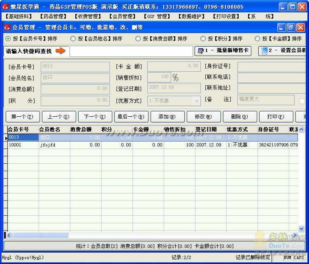Click the 添加(N) add button
309x264 pixels.
167,117
